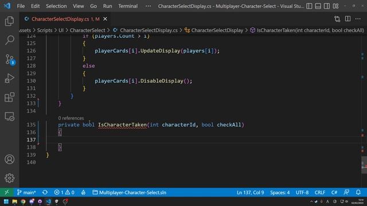This screenshot has width=367, height=206.
Task: Open the Manage settings gear
Action: [x=9, y=178]
